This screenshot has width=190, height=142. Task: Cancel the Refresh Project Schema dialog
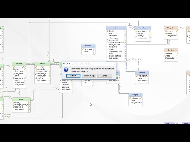104,76
